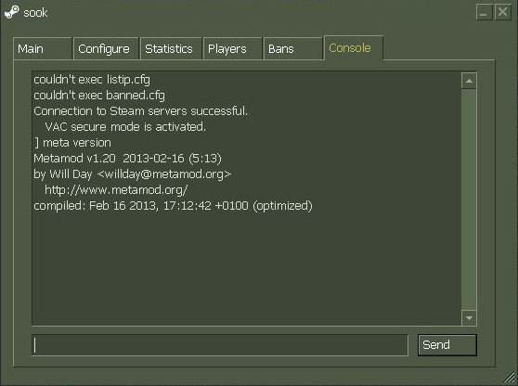Click the sook window title text

[x=35, y=13]
